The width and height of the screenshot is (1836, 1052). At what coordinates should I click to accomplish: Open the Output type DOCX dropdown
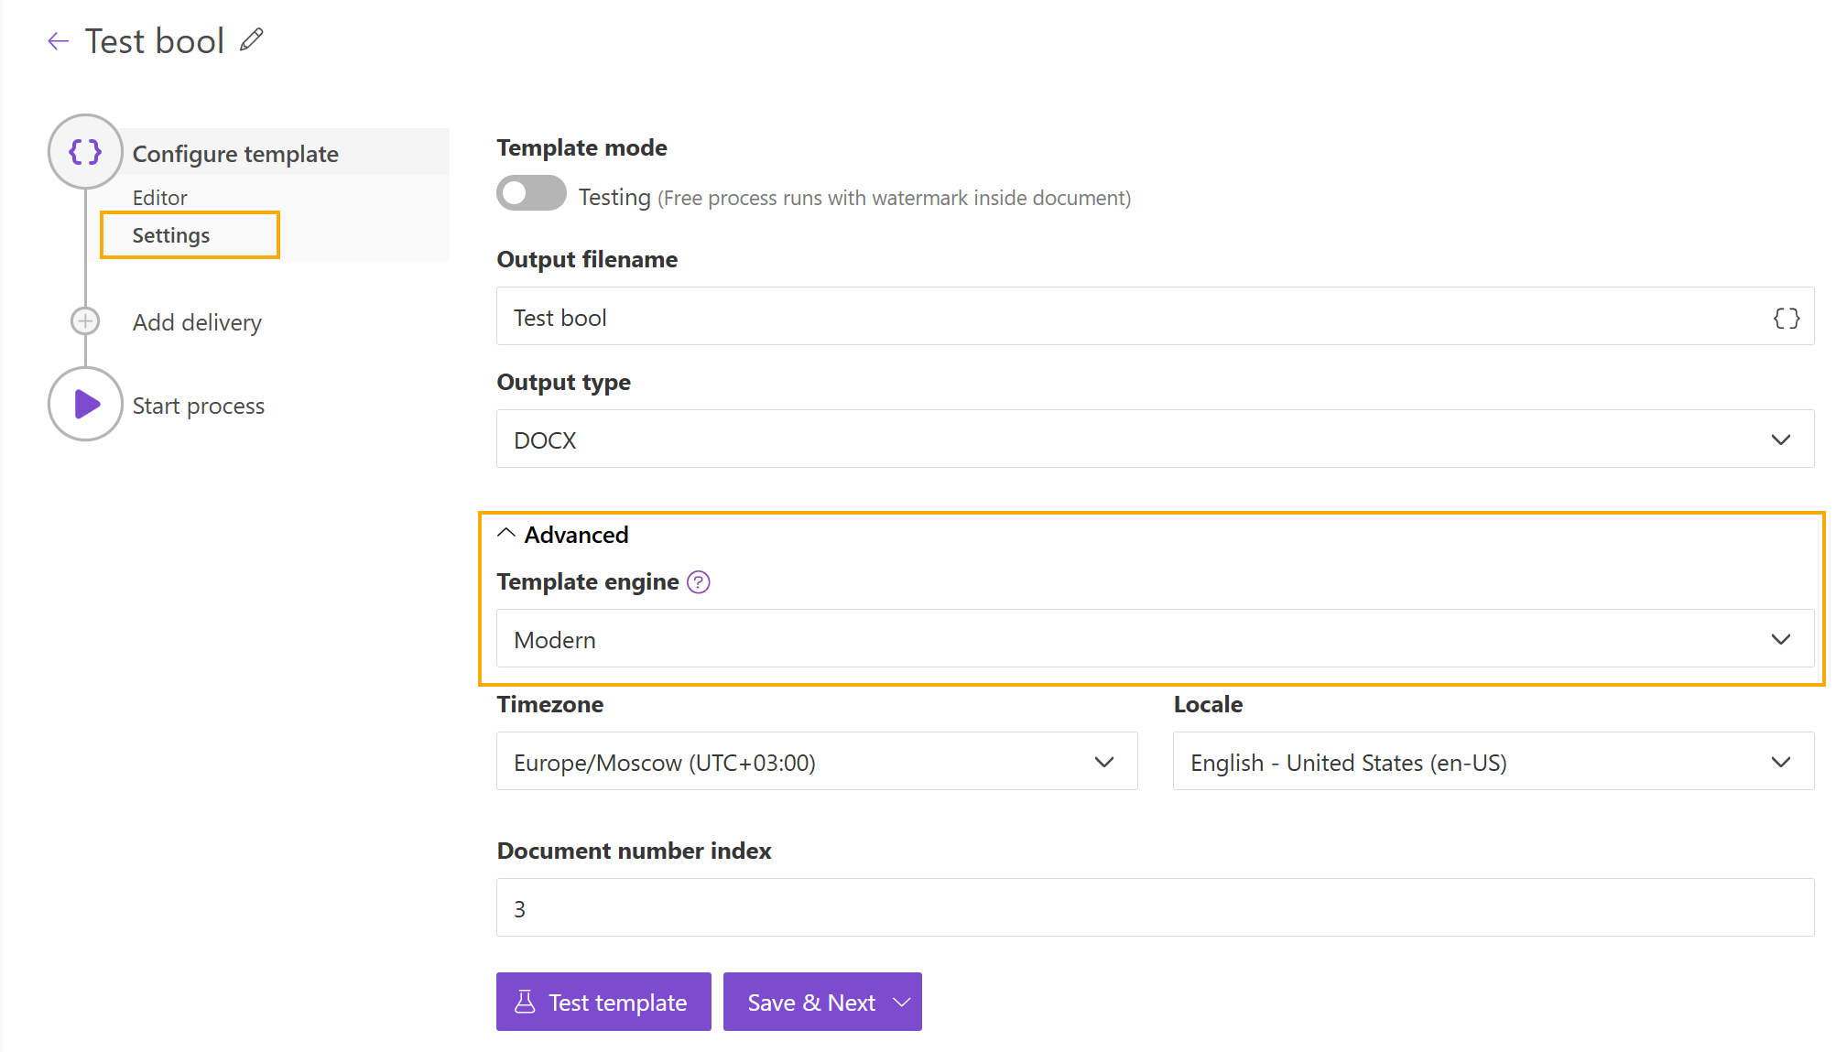pyautogui.click(x=1154, y=439)
